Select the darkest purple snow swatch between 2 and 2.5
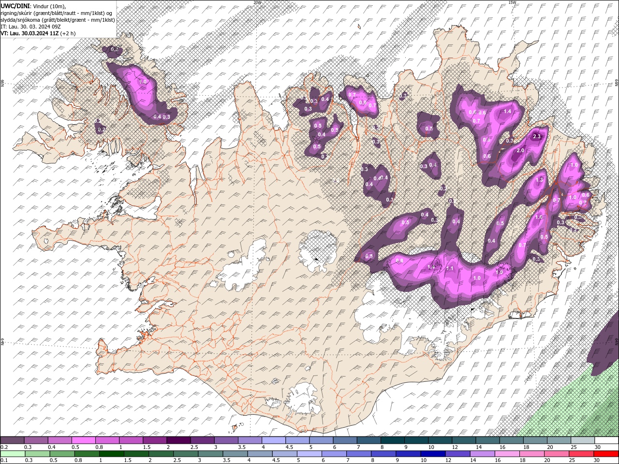 [178, 440]
